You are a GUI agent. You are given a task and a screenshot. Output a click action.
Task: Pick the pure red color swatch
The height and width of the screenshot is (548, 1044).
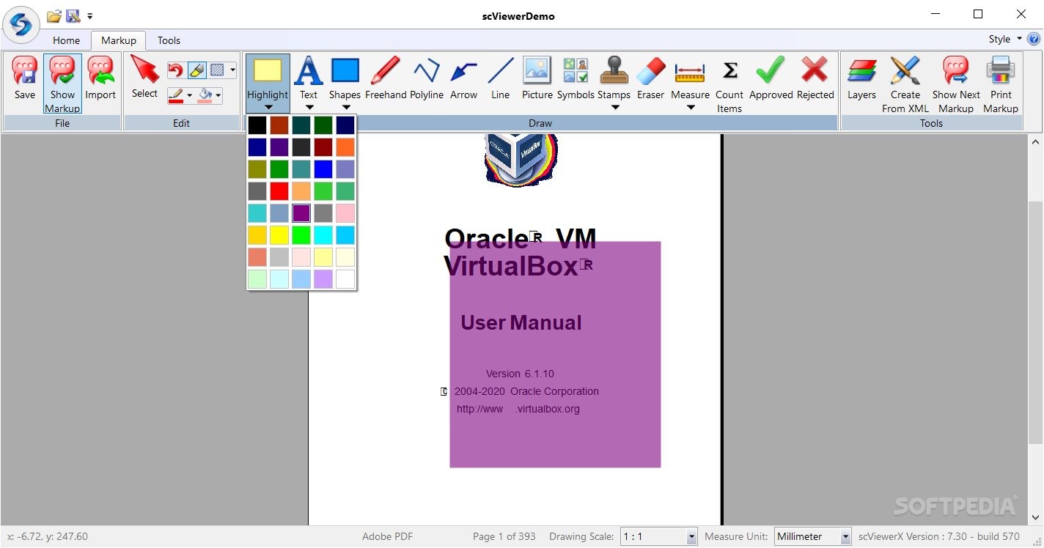(x=279, y=191)
